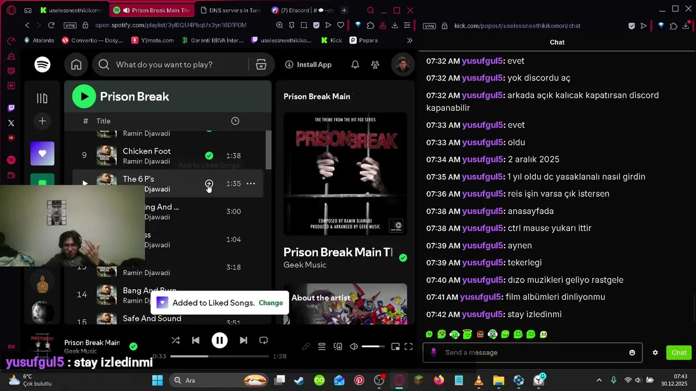Open the Windows Start menu
696x391 pixels.
pyautogui.click(x=158, y=380)
